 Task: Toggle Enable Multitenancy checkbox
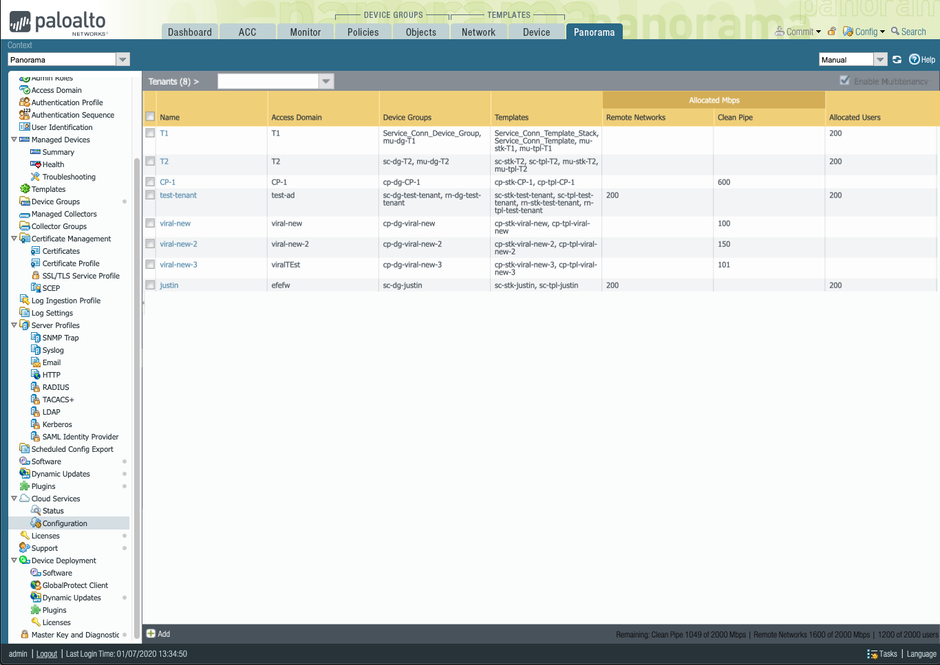(x=844, y=80)
